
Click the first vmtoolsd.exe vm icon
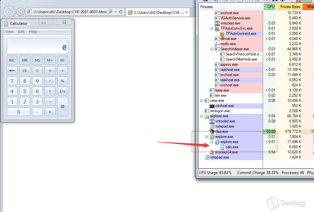(x=217, y=23)
